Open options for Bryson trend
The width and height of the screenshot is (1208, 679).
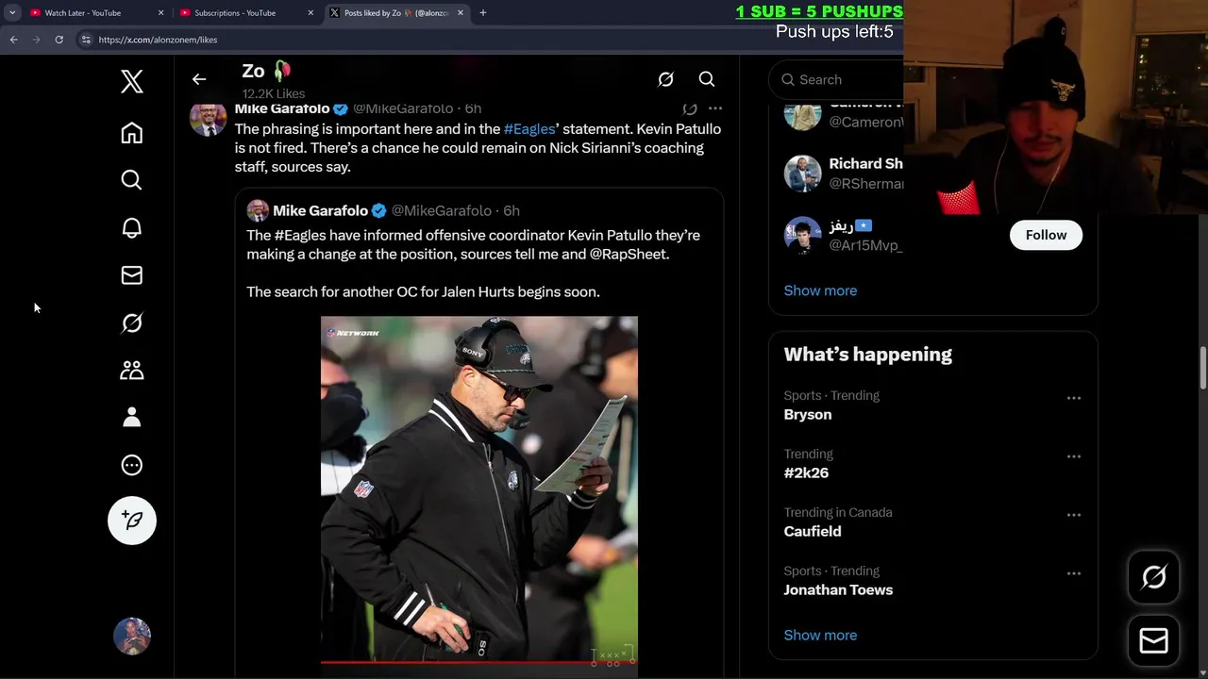click(1074, 398)
